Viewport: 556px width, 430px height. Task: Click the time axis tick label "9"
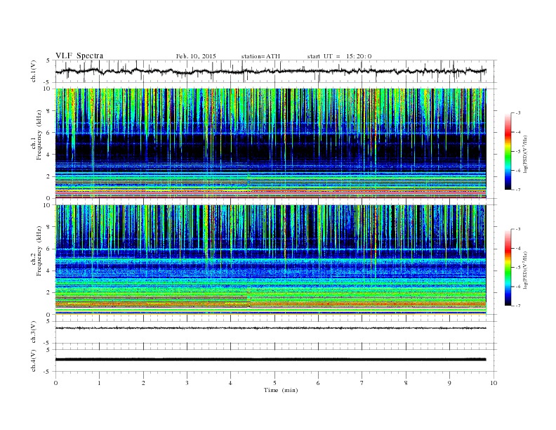click(x=449, y=383)
